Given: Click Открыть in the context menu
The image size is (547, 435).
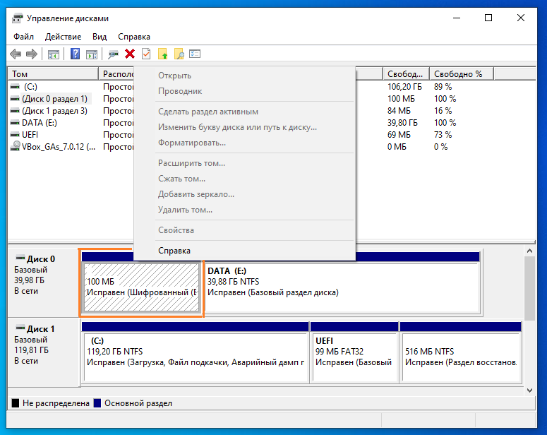Looking at the screenshot, I should (244, 76).
